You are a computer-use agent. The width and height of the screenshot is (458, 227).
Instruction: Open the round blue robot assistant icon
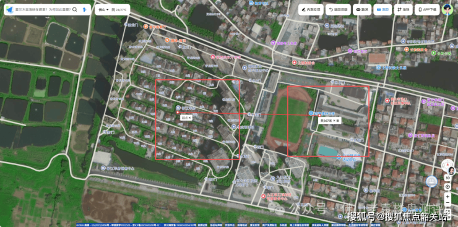pyautogui.click(x=431, y=181)
